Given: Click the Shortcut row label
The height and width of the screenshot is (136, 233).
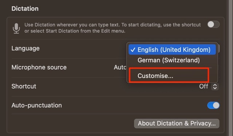Looking at the screenshot, I should [24, 86].
